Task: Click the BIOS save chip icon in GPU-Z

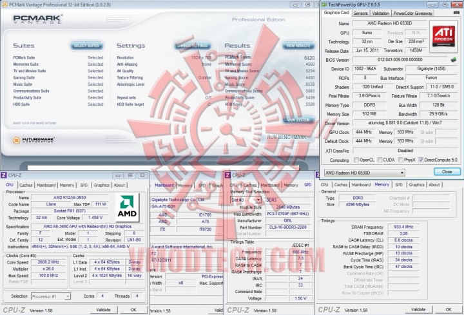Action: [x=453, y=59]
